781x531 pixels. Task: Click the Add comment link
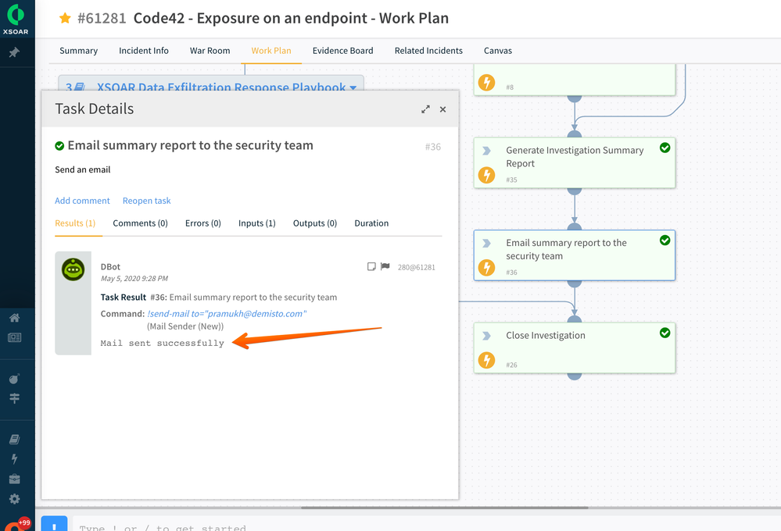click(x=82, y=201)
